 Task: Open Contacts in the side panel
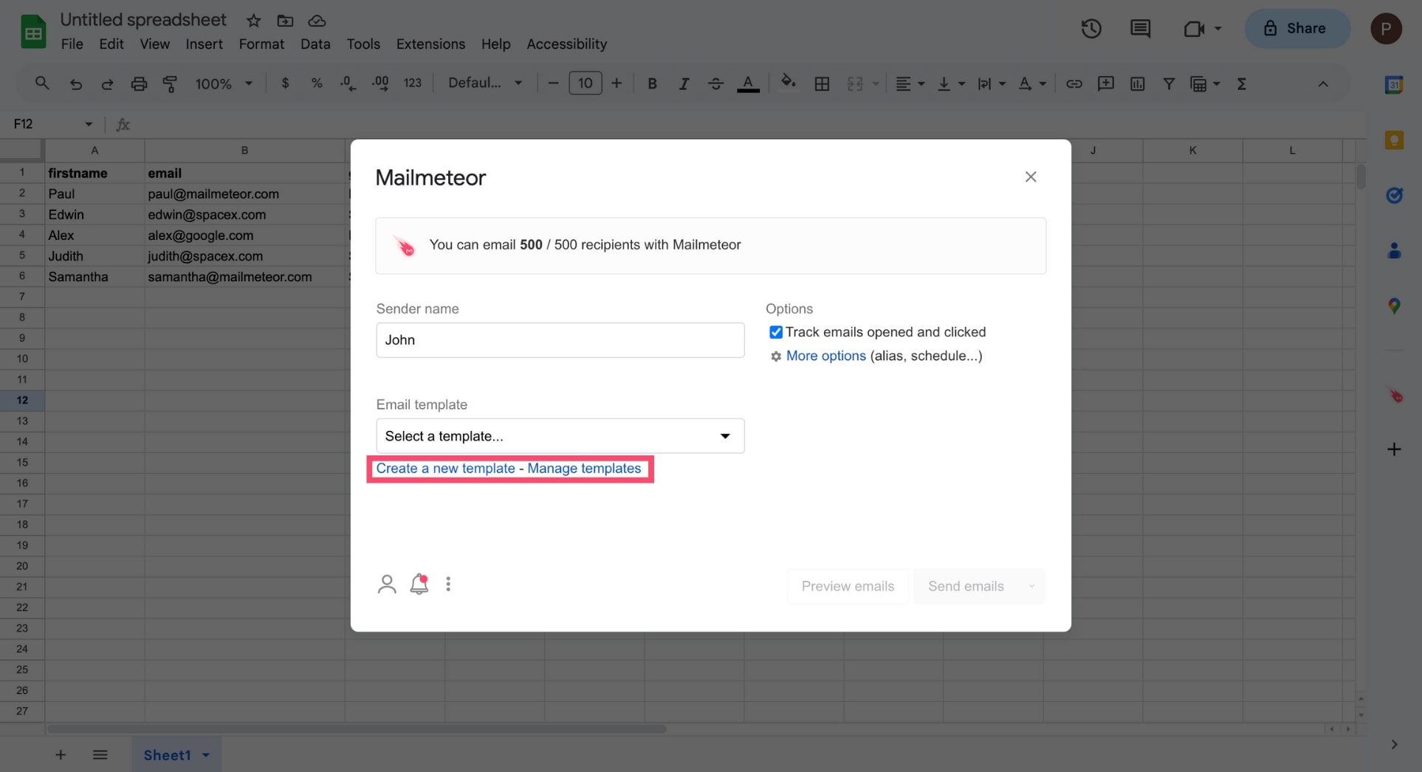click(x=1394, y=251)
